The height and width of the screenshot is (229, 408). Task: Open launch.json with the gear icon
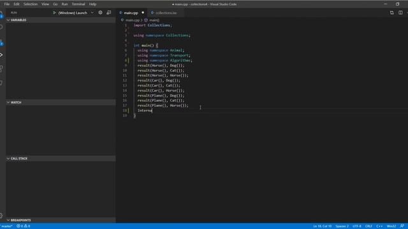100,13
